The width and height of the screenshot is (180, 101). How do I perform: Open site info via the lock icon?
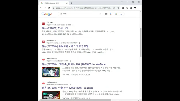54,8
